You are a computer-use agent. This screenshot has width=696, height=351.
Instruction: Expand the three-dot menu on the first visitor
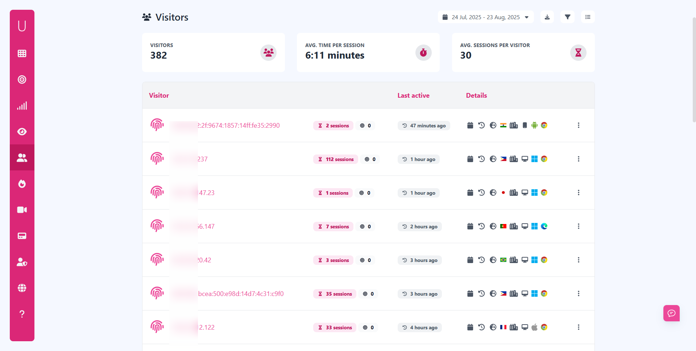click(x=579, y=125)
